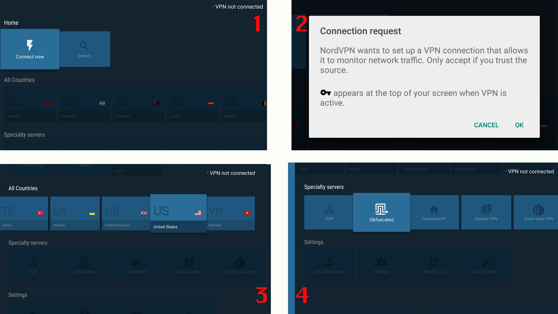This screenshot has width=558, height=314.
Task: Click the Albanian flag icon
Action: [48, 103]
